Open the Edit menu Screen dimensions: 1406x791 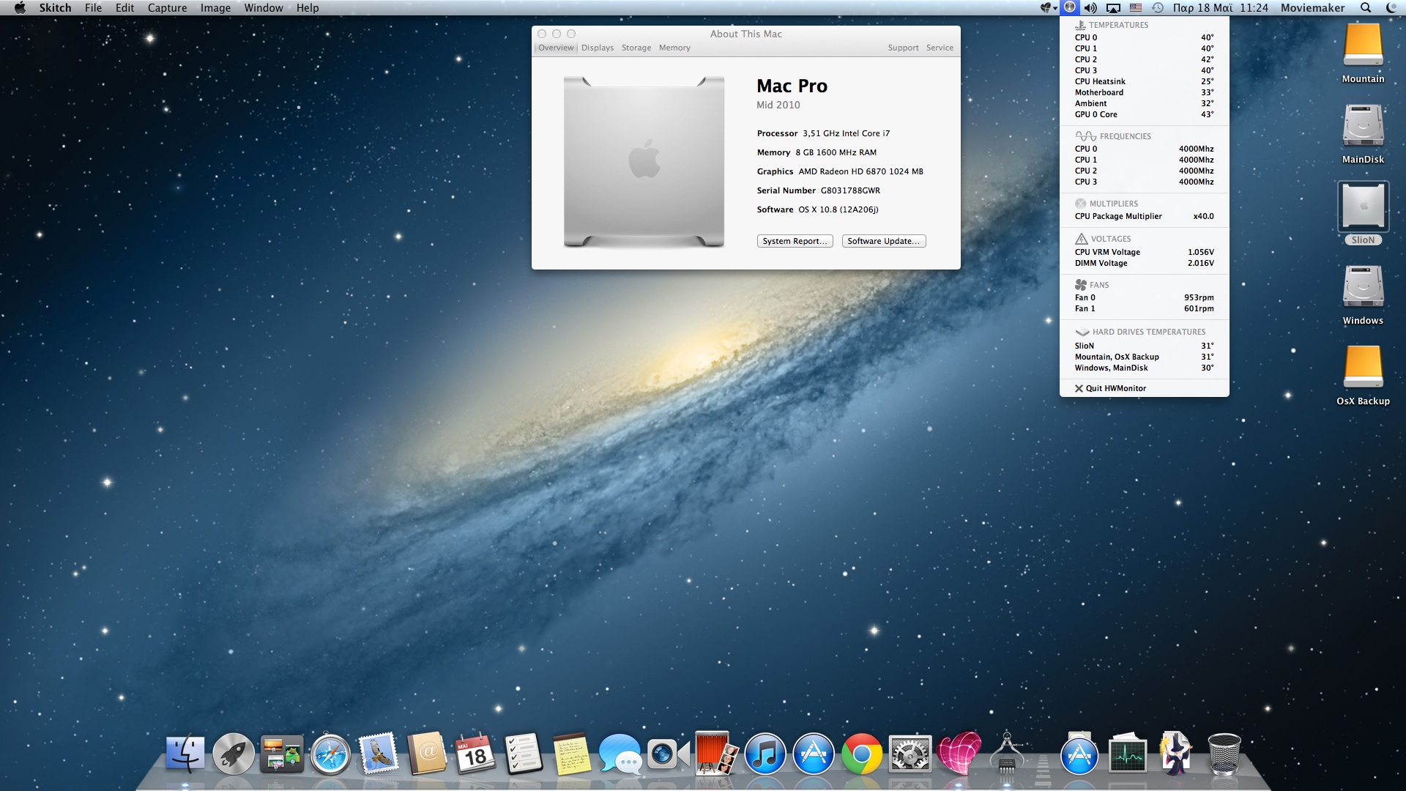click(124, 7)
